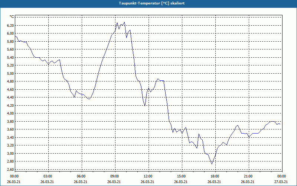Image resolution: width=297 pixels, height=186 pixels.
Task: Click the 03:00 time label
Action: [x=49, y=176]
